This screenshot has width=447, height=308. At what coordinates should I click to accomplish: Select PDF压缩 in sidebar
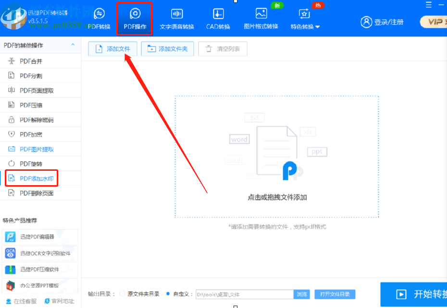40,105
